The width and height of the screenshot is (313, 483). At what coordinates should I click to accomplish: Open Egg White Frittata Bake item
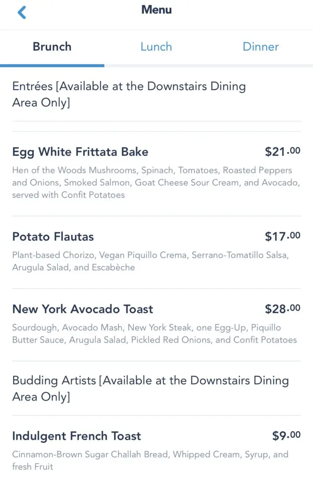tap(80, 152)
